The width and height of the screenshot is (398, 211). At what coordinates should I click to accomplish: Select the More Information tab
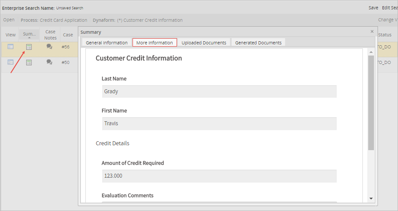(x=155, y=43)
